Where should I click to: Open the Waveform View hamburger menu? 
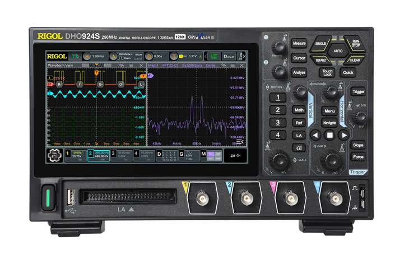131,66
